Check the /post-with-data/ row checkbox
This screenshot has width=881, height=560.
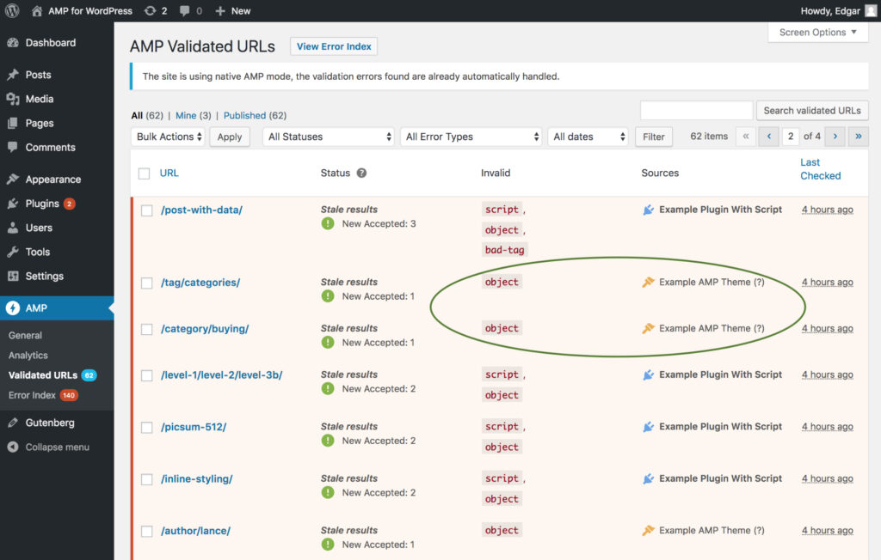click(146, 210)
